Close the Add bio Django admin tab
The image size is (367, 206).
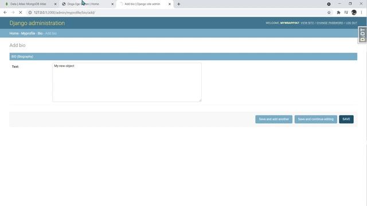pyautogui.click(x=170, y=4)
